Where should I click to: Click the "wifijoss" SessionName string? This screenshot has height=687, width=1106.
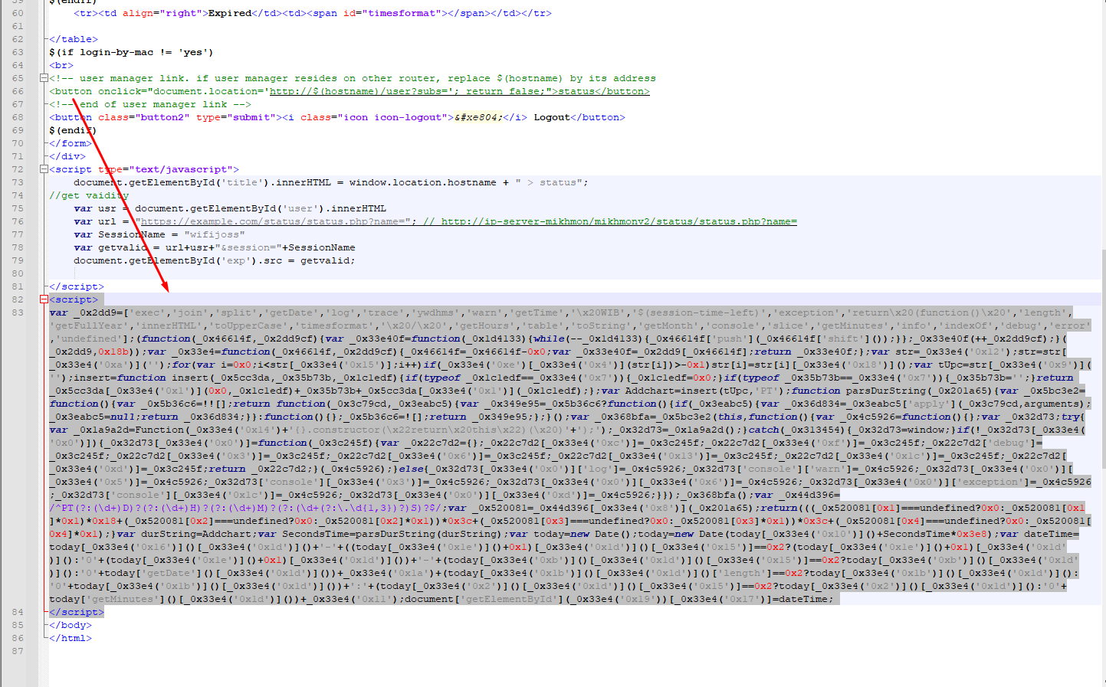point(215,234)
